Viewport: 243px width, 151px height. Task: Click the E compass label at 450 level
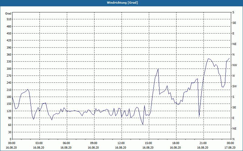pyautogui.click(x=233, y=34)
